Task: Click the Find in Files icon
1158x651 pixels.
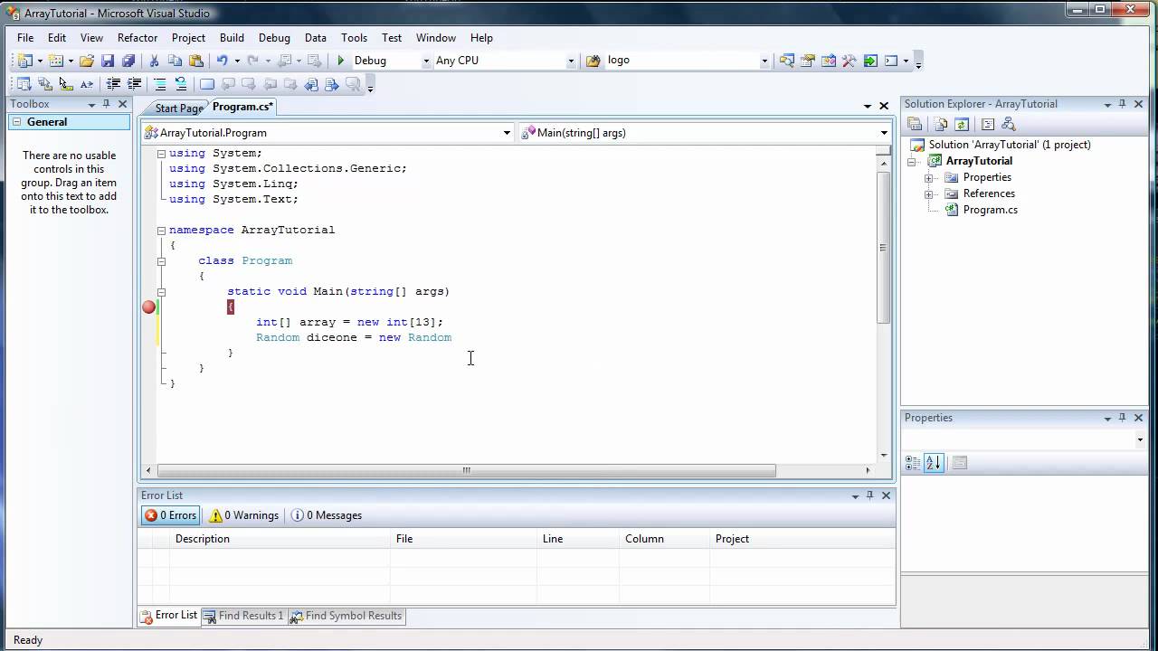Action: coord(593,61)
